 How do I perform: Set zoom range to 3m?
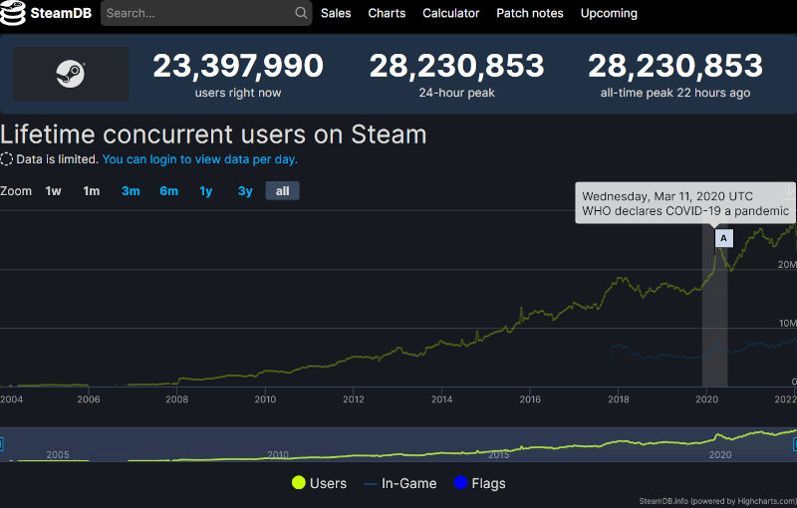point(131,191)
